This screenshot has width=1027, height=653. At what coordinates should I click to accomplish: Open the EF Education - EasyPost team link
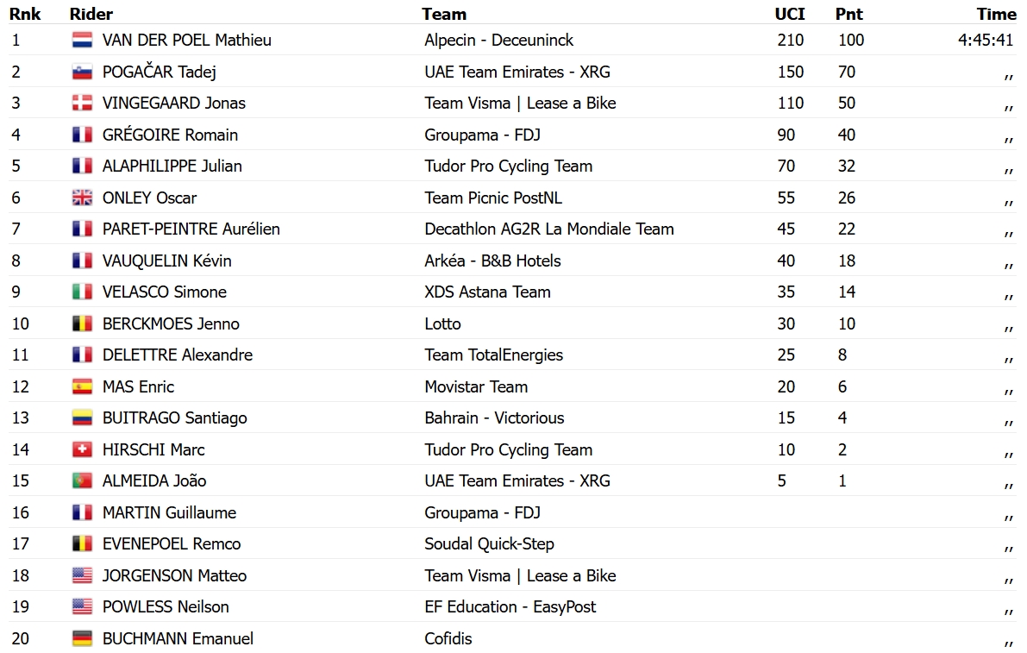510,607
